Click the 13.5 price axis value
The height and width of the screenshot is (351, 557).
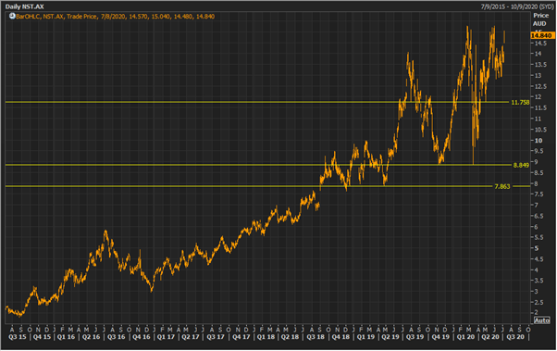click(540, 65)
